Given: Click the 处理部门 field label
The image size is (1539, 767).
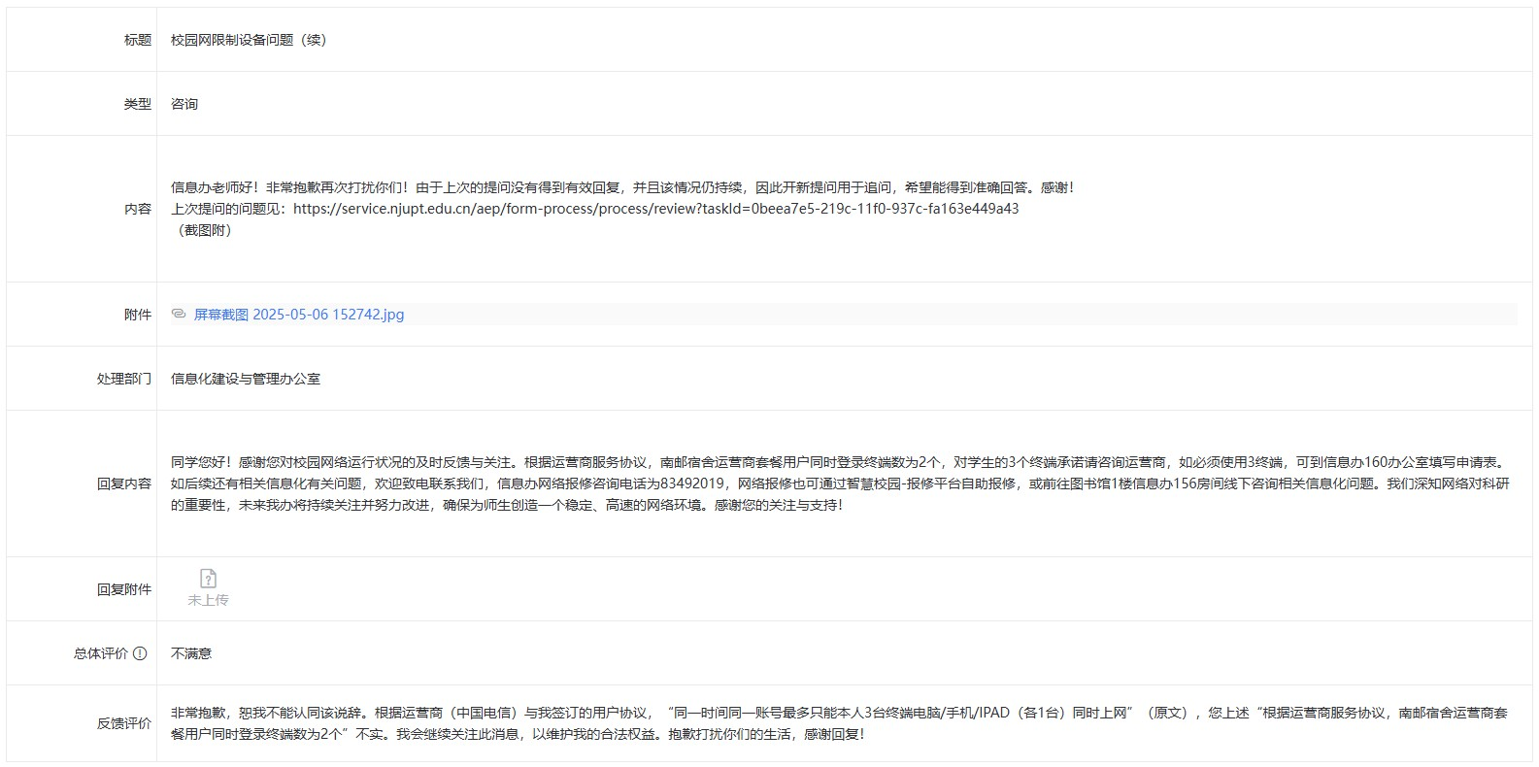Looking at the screenshot, I should pos(123,379).
